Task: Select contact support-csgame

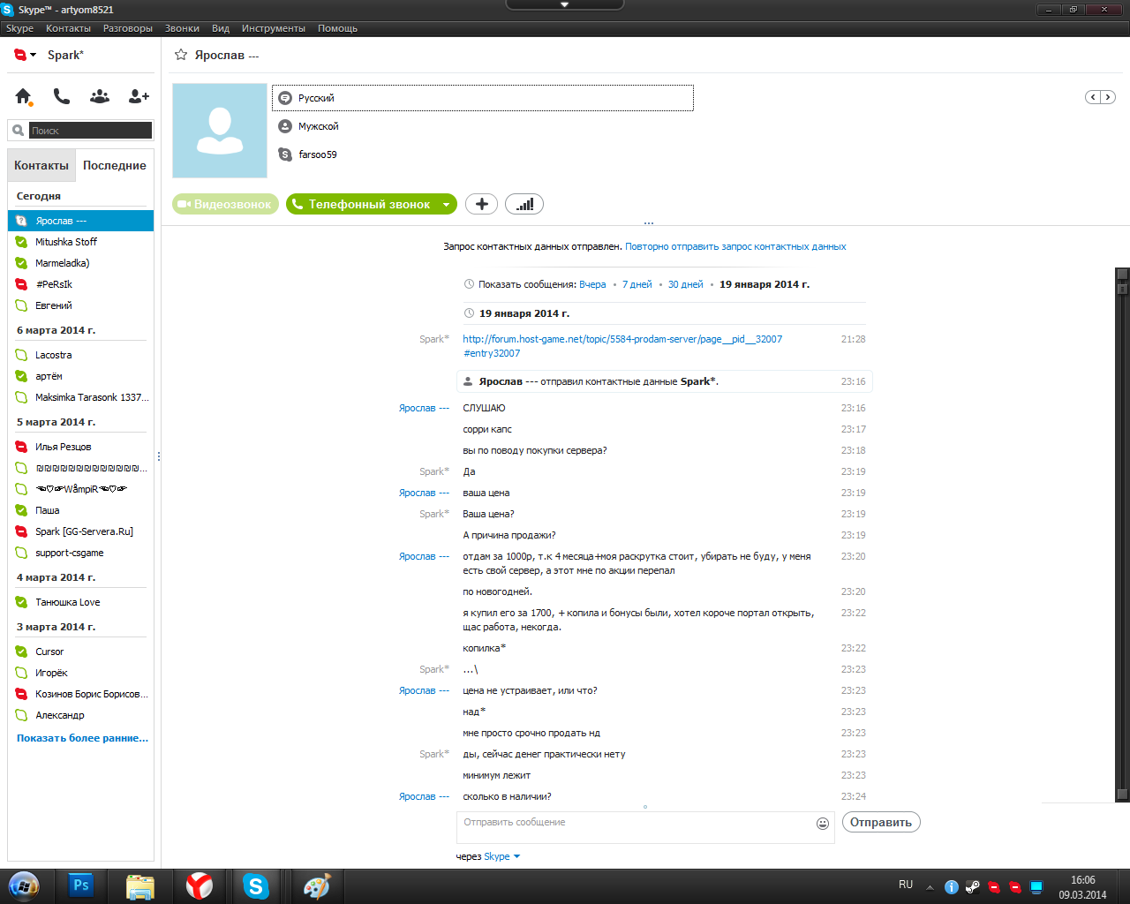Action: pos(81,553)
